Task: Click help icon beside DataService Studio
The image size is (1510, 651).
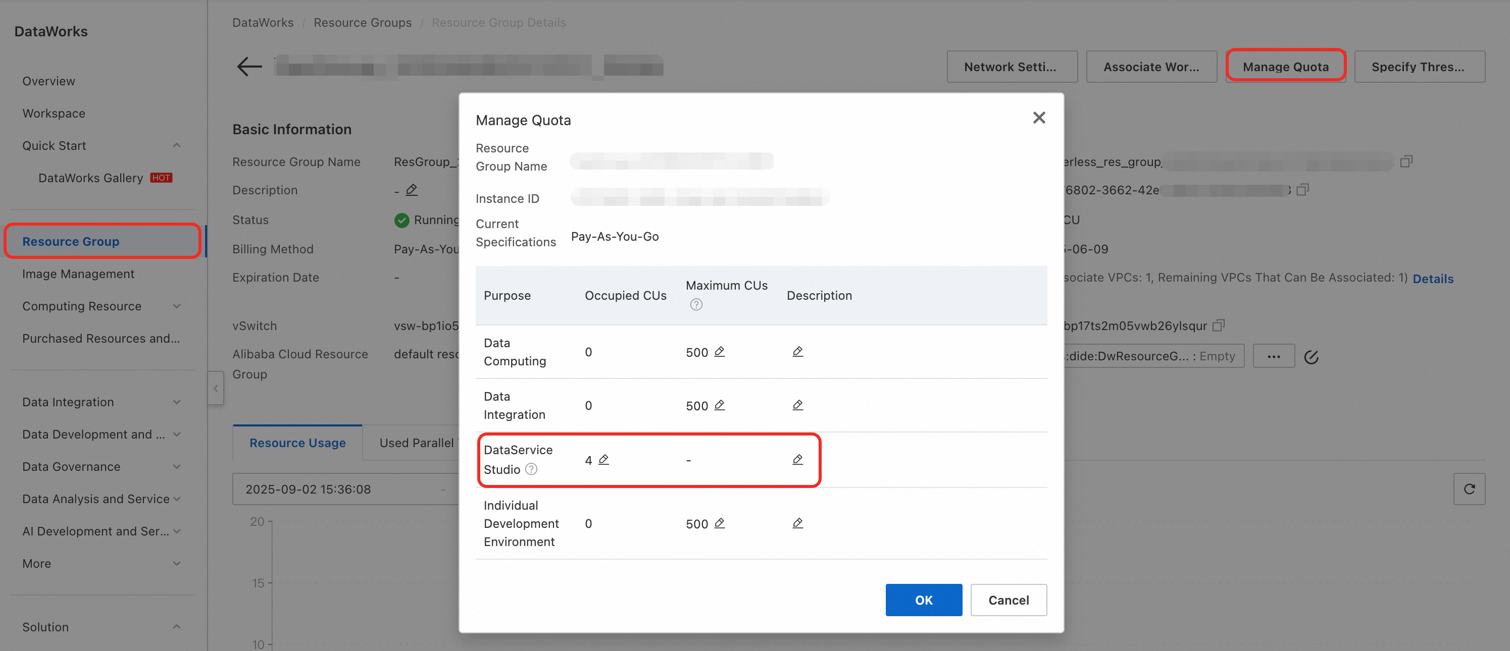Action: (x=531, y=469)
